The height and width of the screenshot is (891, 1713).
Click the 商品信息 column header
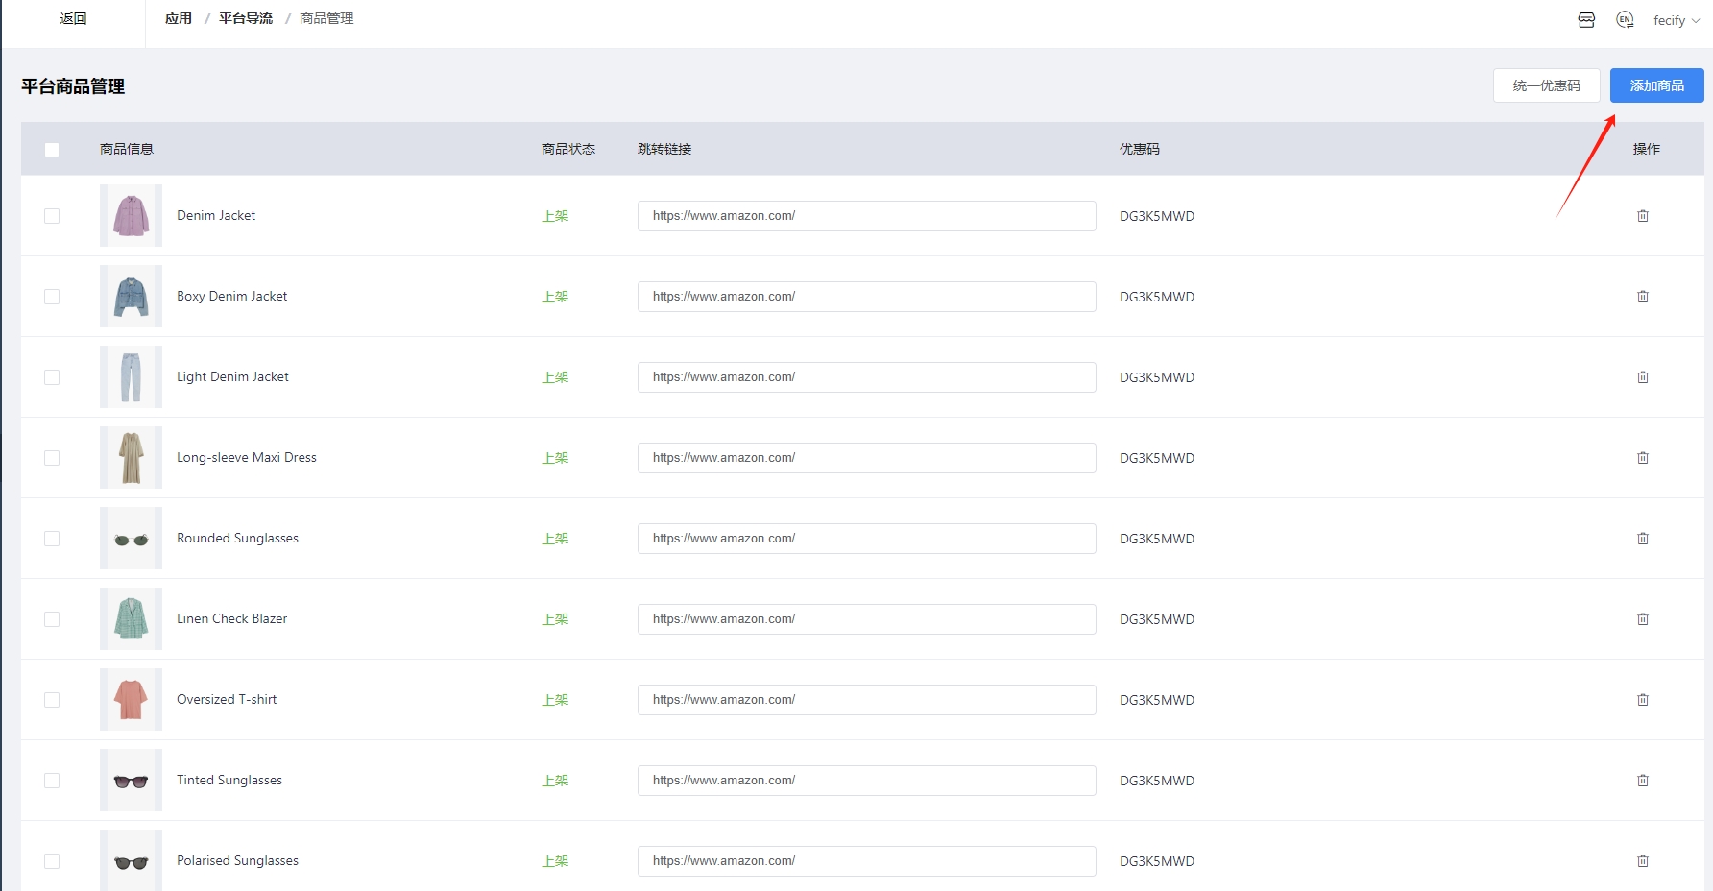pyautogui.click(x=127, y=149)
